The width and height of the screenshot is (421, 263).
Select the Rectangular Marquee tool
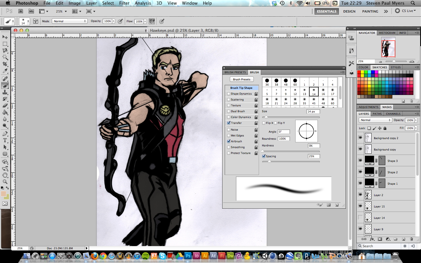click(5, 44)
